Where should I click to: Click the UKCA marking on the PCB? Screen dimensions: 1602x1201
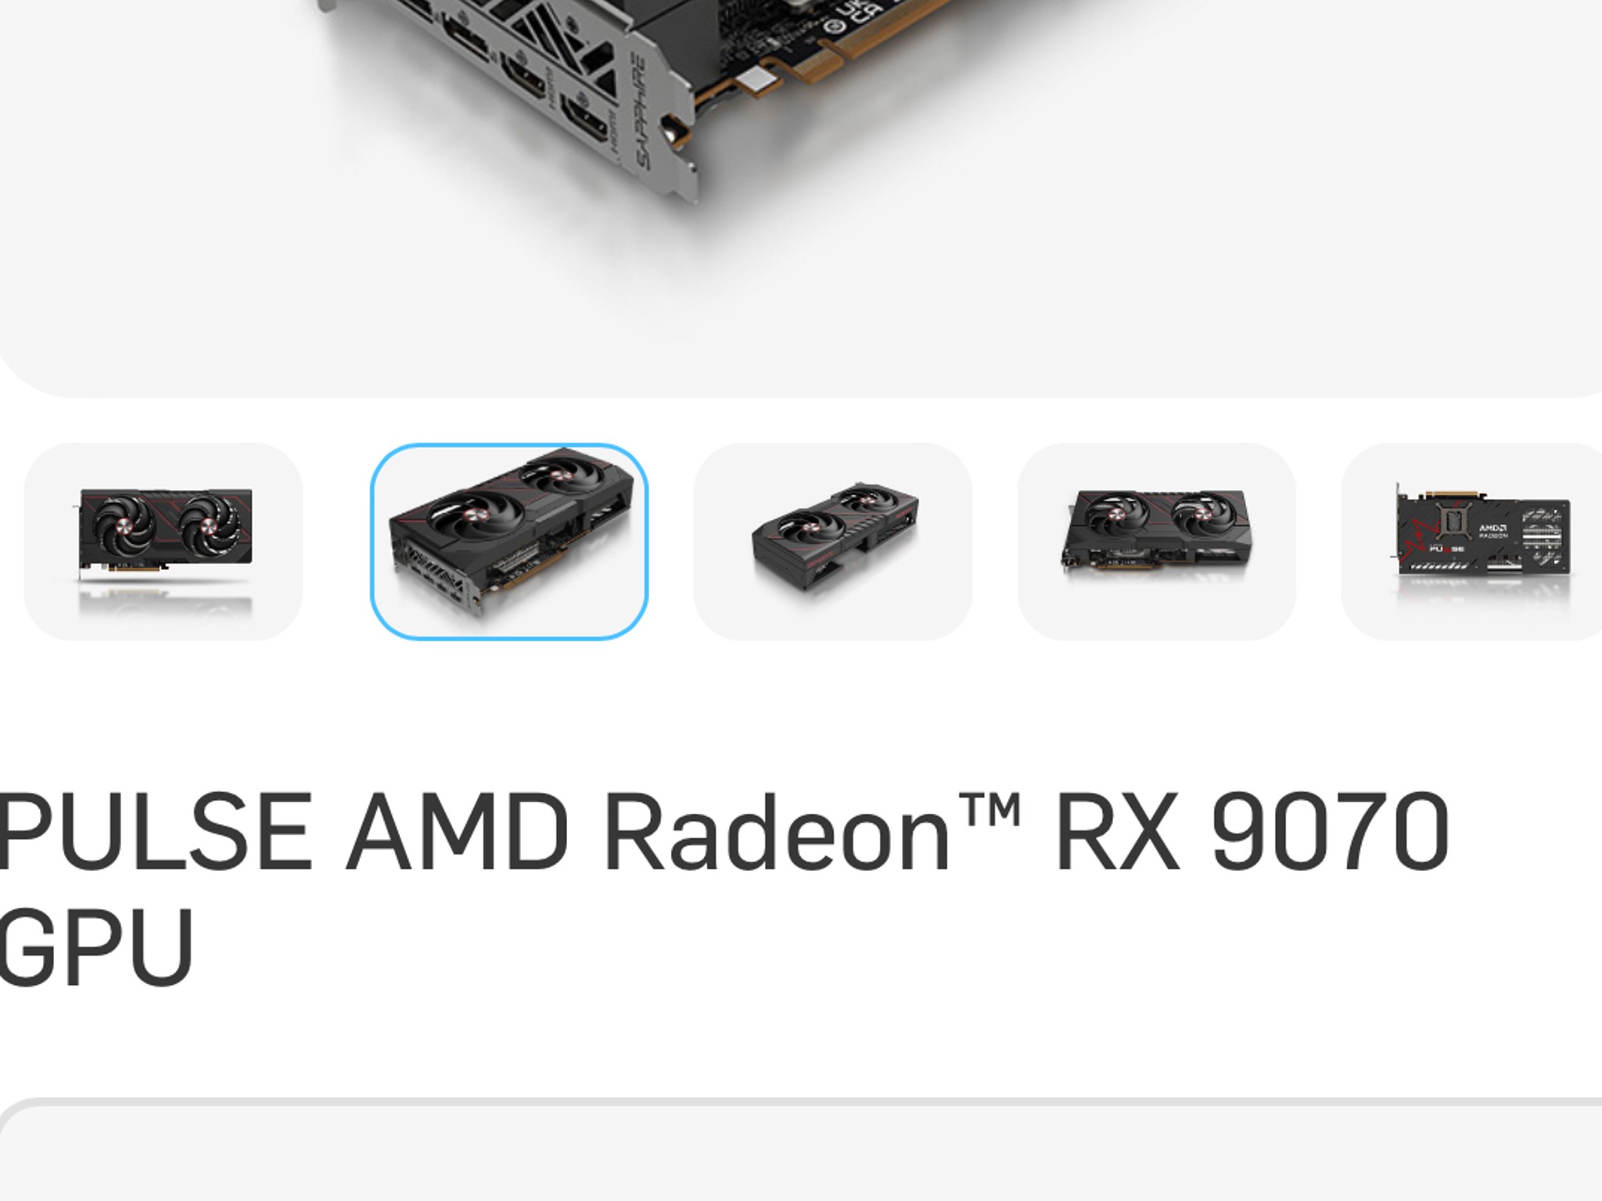[846, 17]
